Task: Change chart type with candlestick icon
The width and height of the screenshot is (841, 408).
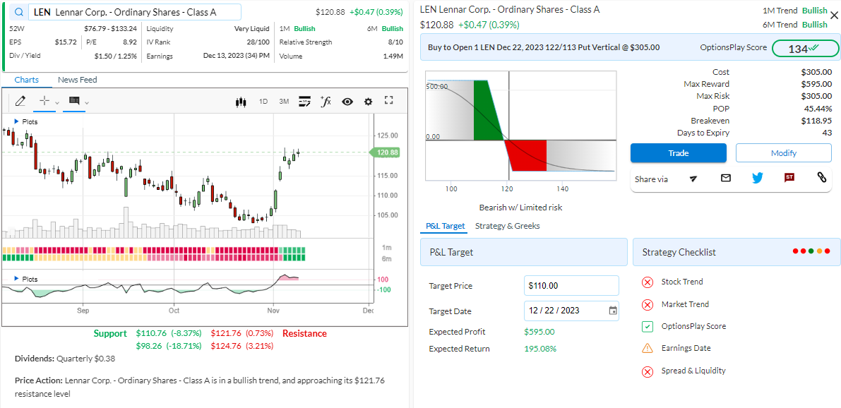Action: [x=241, y=102]
